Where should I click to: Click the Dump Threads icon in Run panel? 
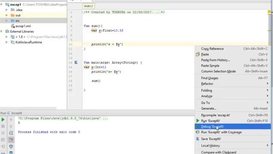pos(3,140)
